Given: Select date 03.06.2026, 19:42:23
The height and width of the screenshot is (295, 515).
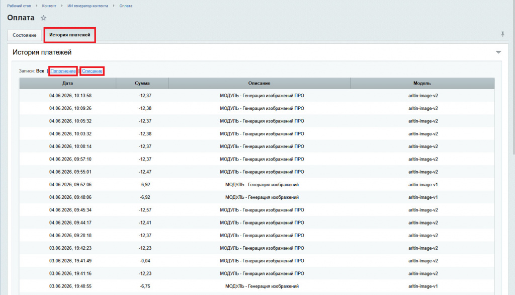Looking at the screenshot, I should 70,248.
